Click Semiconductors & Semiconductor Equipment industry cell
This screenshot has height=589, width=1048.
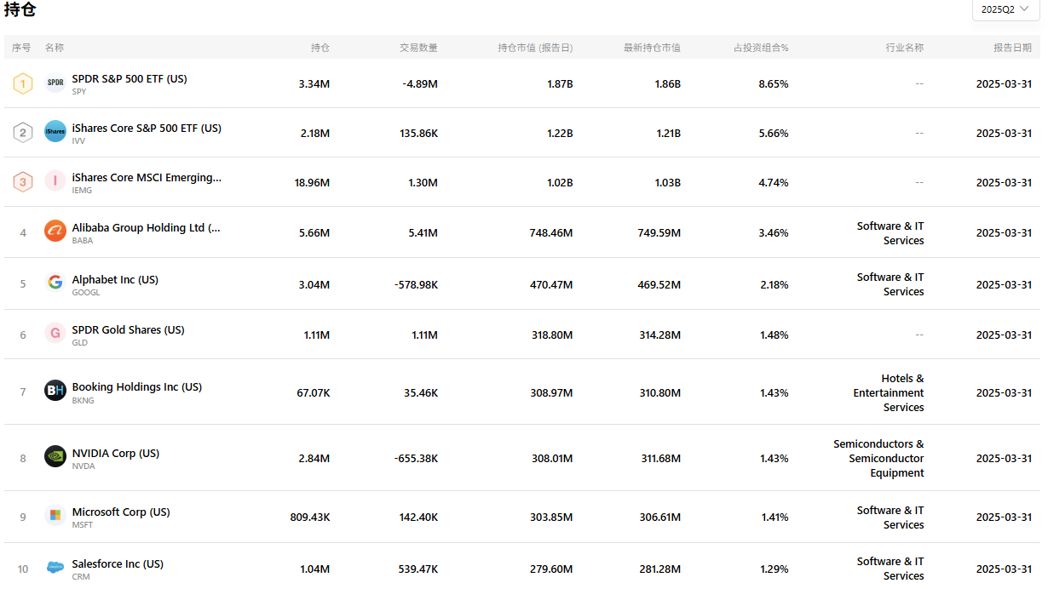(x=878, y=459)
